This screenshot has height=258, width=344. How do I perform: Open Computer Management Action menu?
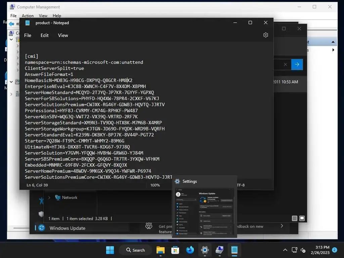[x=28, y=15]
